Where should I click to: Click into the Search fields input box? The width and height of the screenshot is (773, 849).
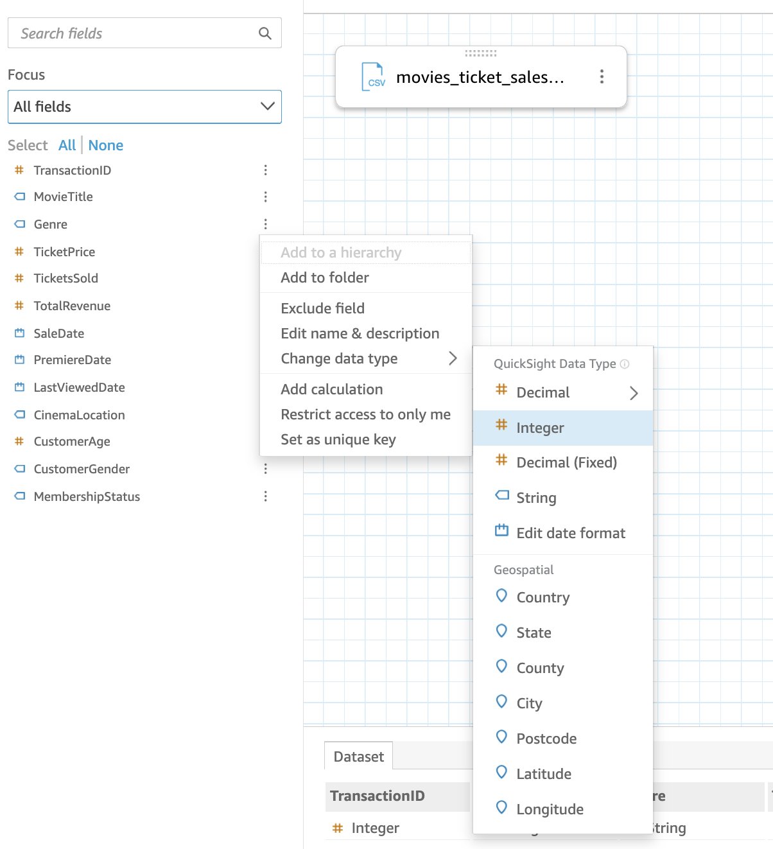[x=135, y=33]
